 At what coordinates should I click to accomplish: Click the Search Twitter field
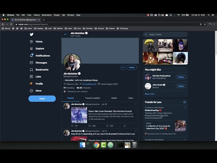point(165,34)
